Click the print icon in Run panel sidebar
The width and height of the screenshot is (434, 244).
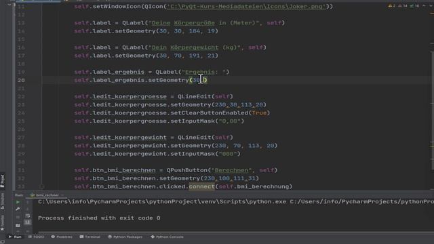click(18, 225)
